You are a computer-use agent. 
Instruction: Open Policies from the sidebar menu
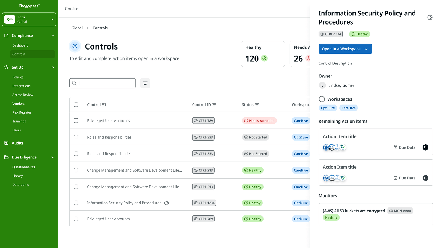click(18, 77)
